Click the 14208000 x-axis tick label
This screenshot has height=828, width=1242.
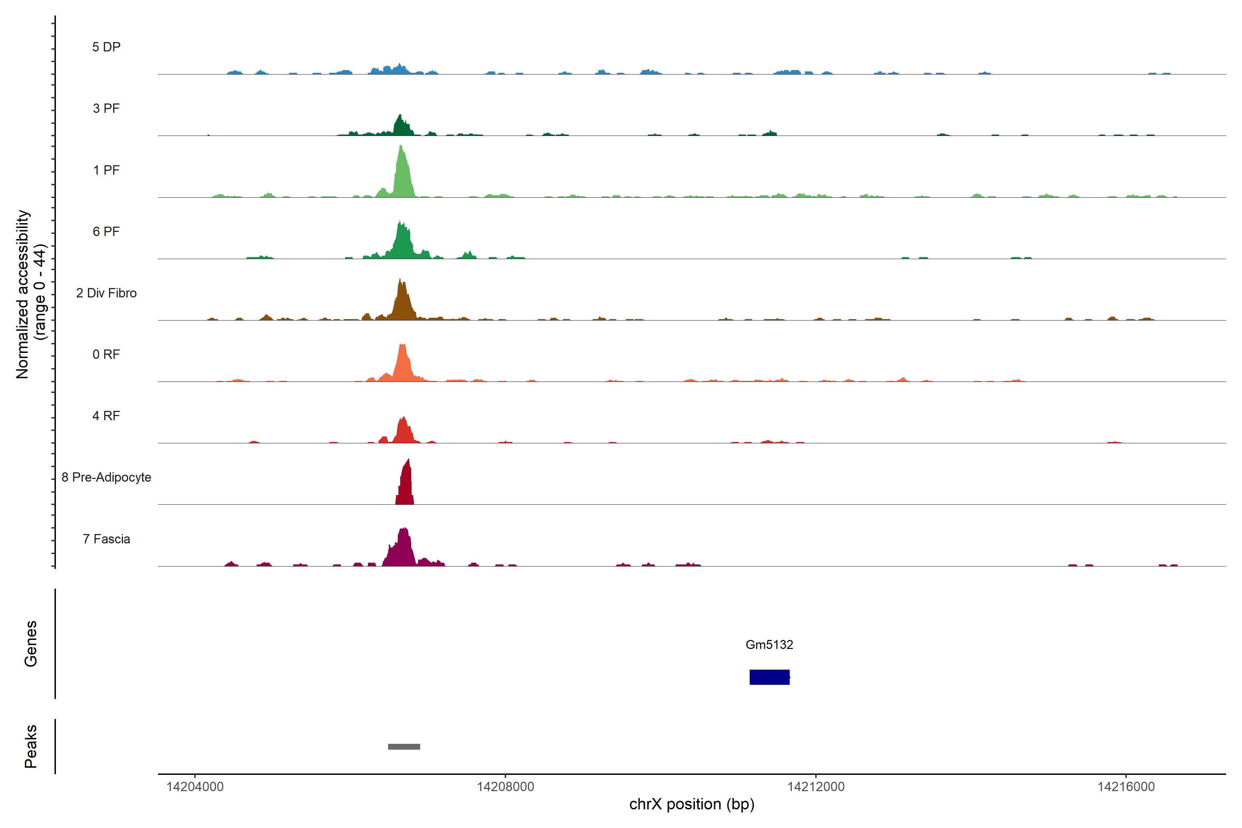505,787
